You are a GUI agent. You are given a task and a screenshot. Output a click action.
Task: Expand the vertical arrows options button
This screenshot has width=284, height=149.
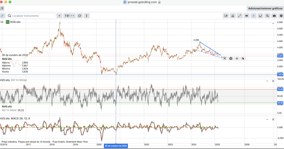[86, 16]
